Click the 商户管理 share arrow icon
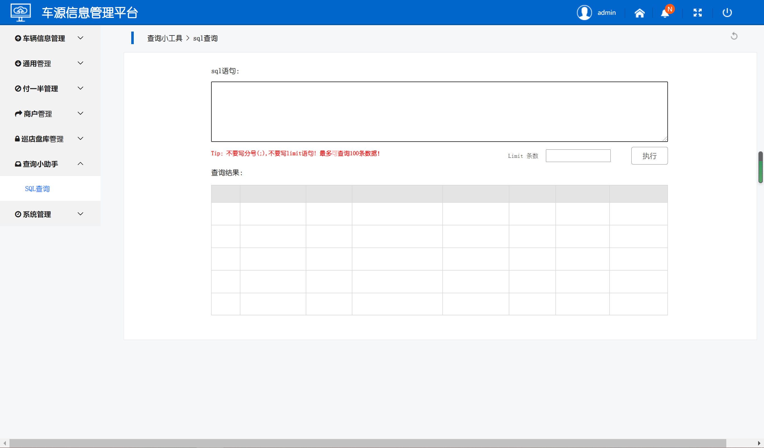764x448 pixels. (18, 113)
